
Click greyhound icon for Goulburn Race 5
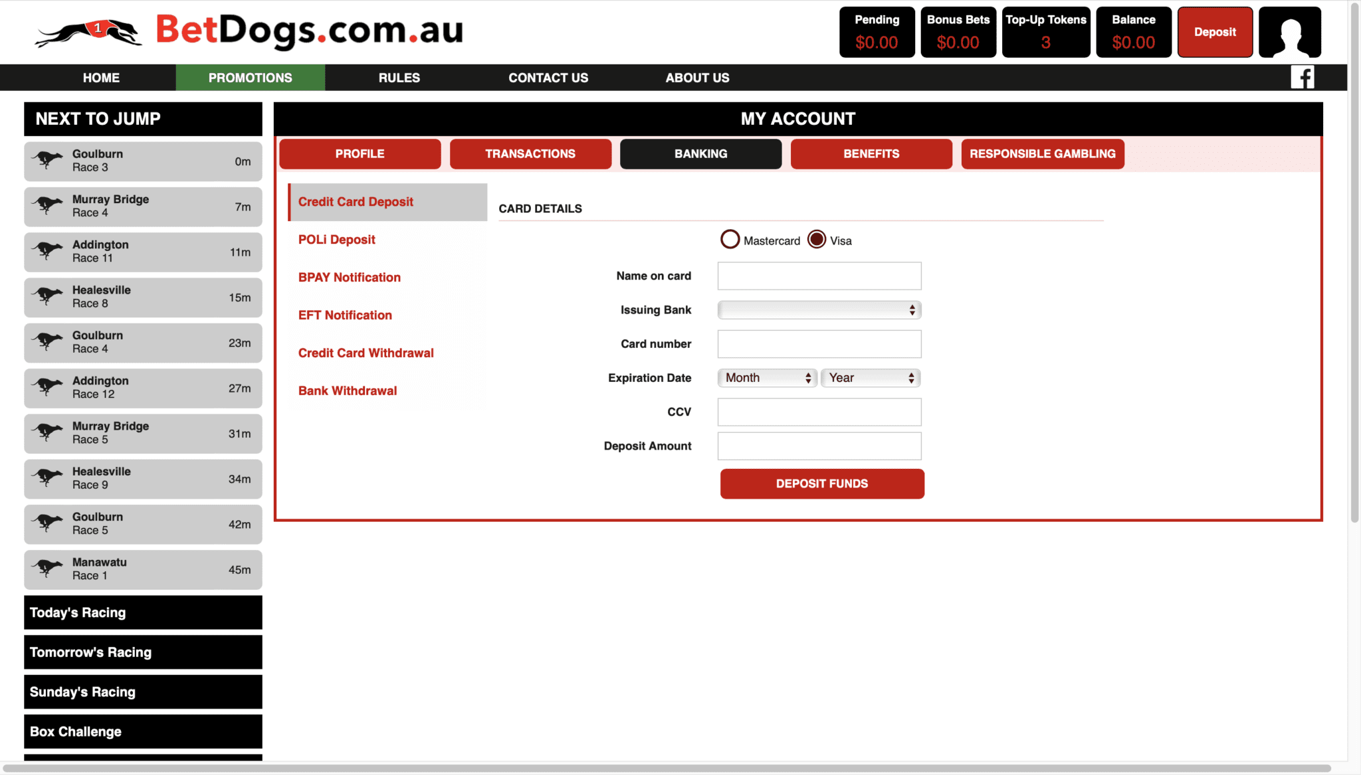(49, 523)
